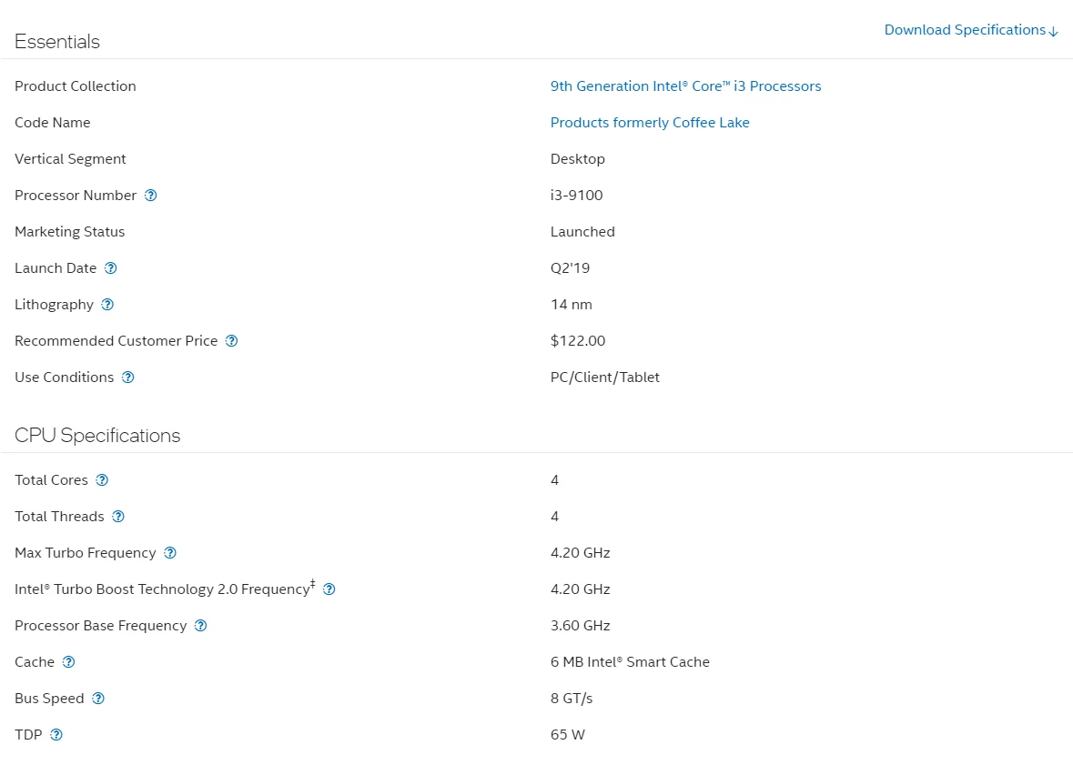Click the Download Specifications link
The image size is (1073, 765).
tap(970, 30)
